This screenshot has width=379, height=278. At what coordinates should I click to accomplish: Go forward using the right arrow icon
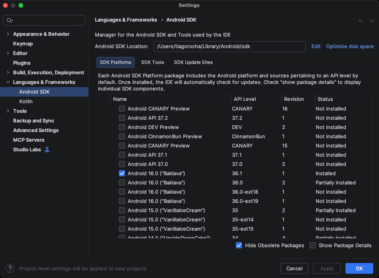371,21
